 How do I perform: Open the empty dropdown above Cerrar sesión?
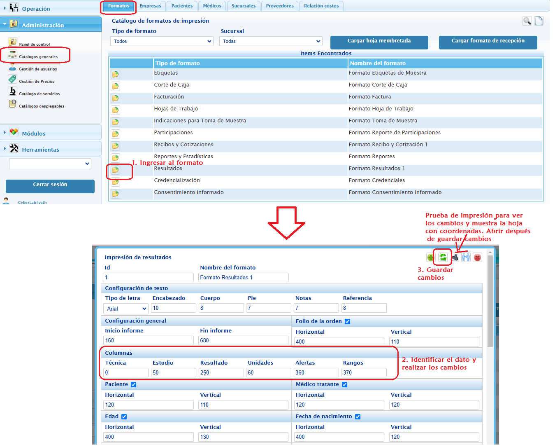tap(50, 164)
